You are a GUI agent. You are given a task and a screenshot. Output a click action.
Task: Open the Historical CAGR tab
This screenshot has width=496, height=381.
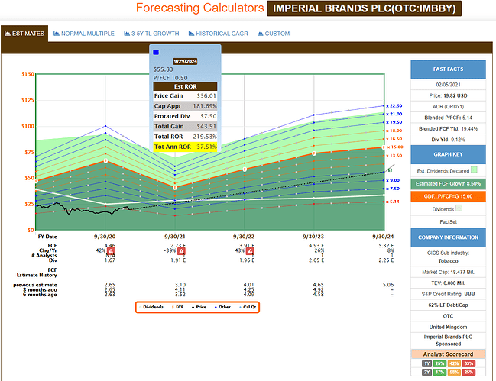pos(219,34)
